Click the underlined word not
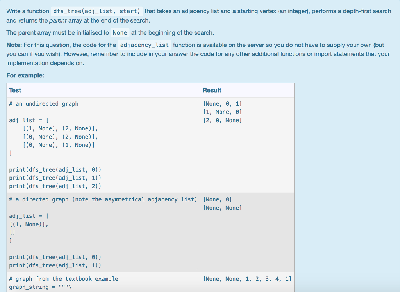This screenshot has width=400, height=292. tap(299, 45)
